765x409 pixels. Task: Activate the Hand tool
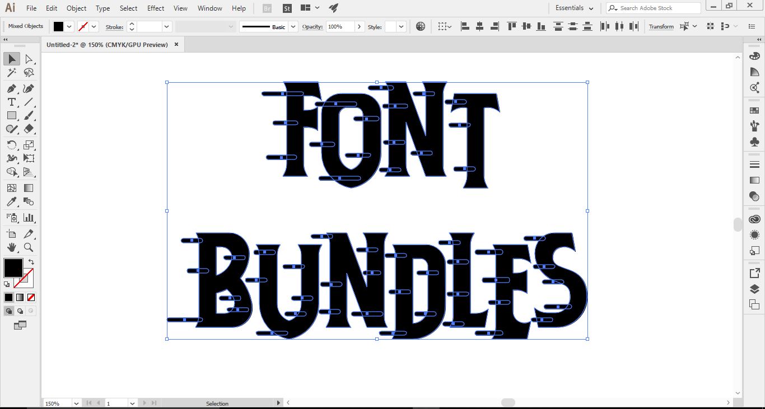click(11, 247)
